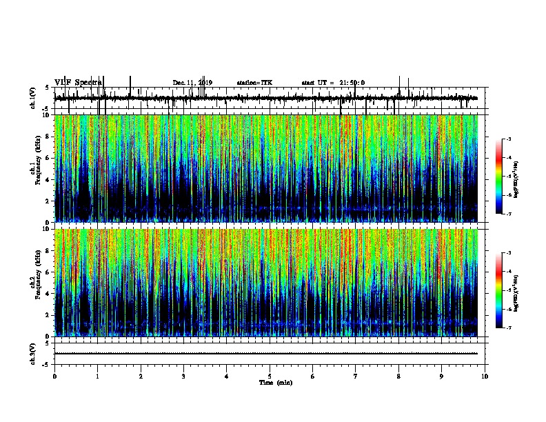
Task: Click the "-7" label on ch.2 color bar
Action: 509,328
